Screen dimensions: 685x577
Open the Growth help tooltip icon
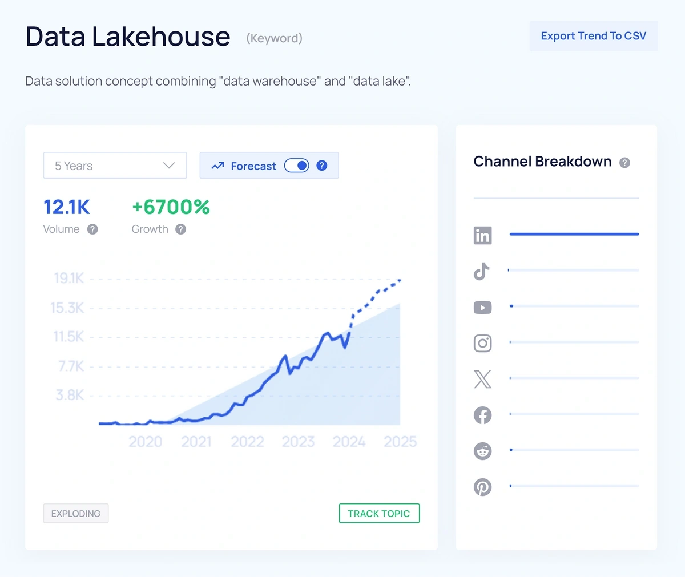(x=180, y=229)
